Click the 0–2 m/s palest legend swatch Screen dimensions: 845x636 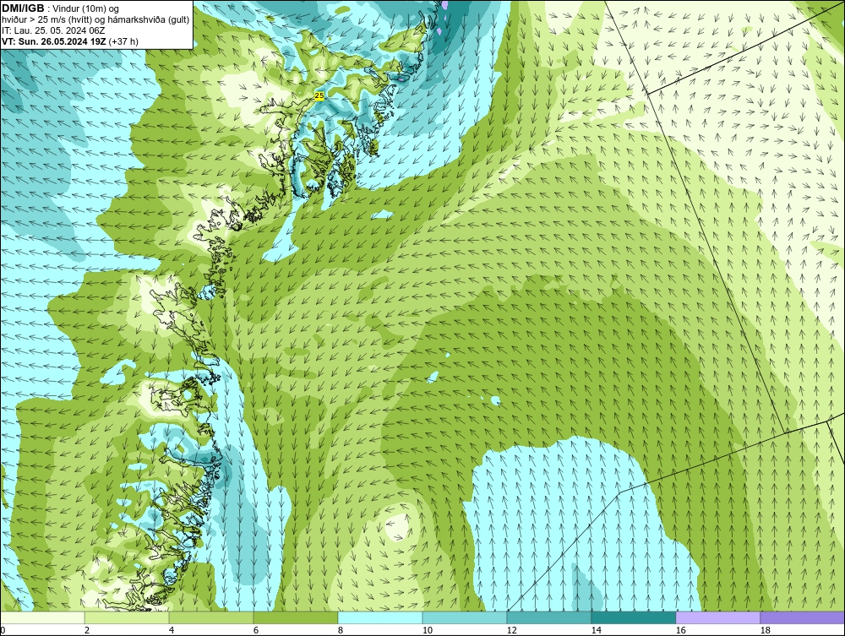[42, 617]
